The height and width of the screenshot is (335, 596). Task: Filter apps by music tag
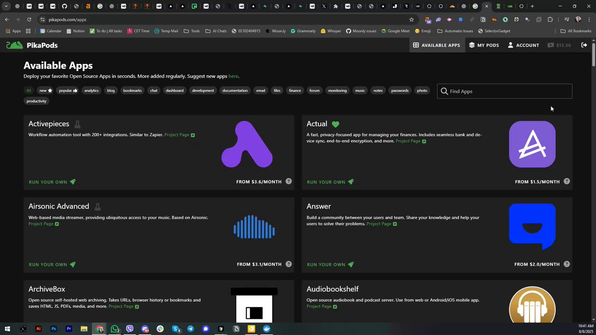(x=360, y=90)
